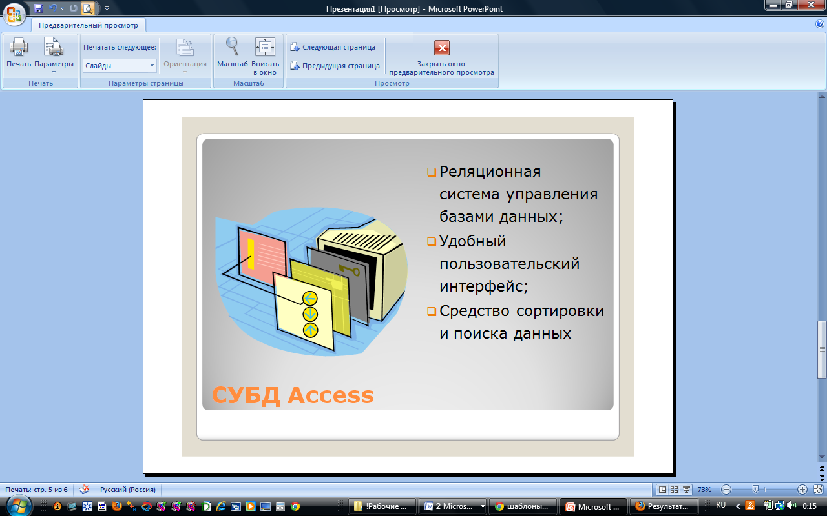
Task: Click the next page double-arrow on scrollbar
Action: [x=822, y=477]
